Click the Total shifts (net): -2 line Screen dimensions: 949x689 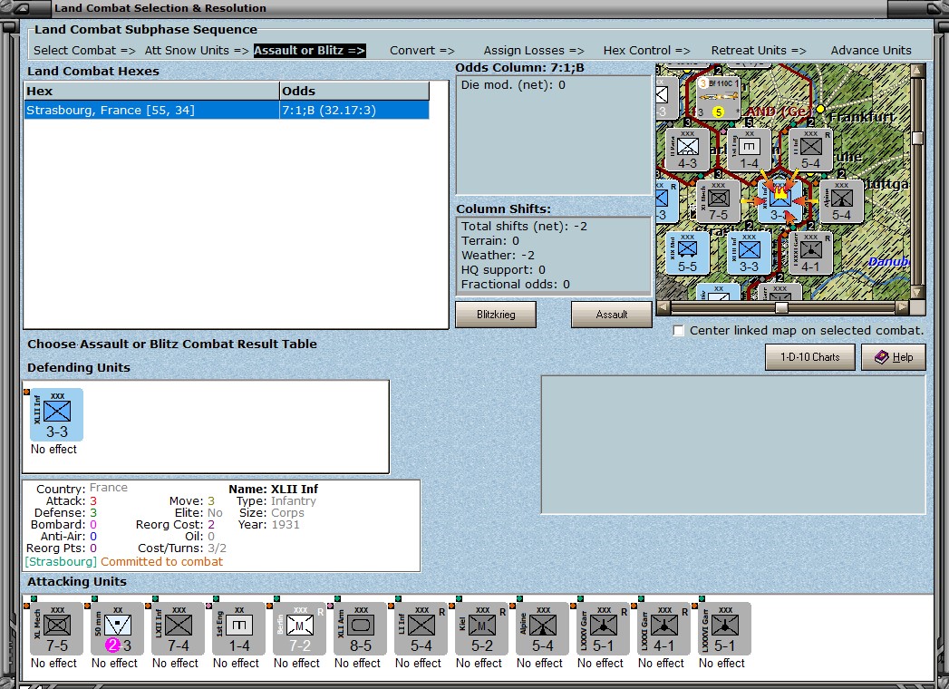coord(524,227)
